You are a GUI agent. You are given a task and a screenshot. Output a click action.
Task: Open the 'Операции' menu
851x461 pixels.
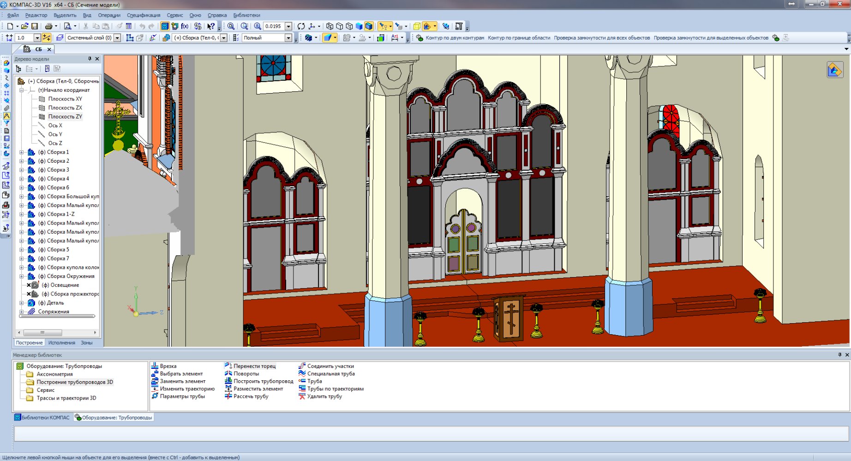coord(109,15)
